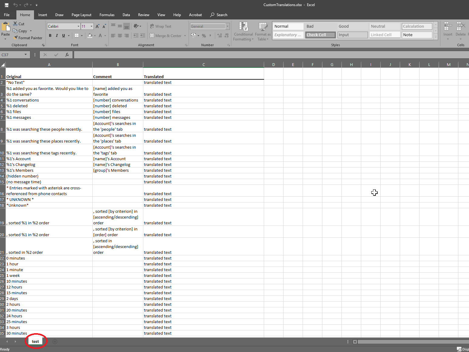
Task: Click the Save icon in title bar
Action: point(6,5)
